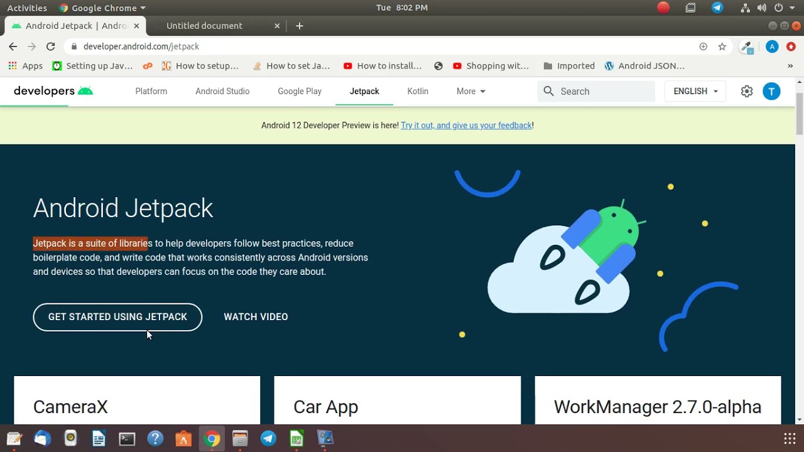
Task: Select the Google Play navigation tab
Action: tap(300, 91)
